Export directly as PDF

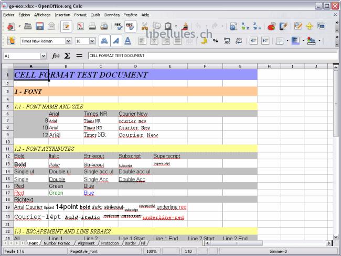80,26
